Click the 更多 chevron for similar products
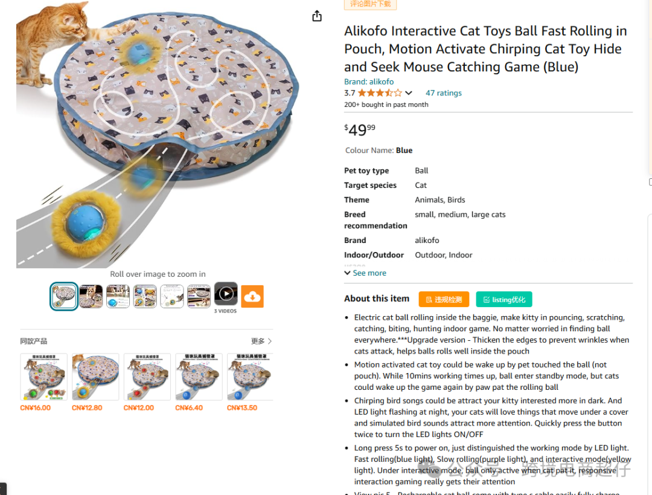 tap(261, 341)
